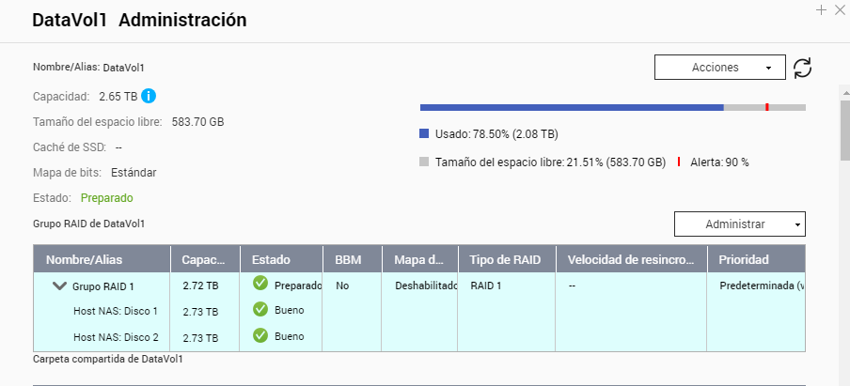
Task: Click the green check icon for Disco 1
Action: pyautogui.click(x=260, y=309)
